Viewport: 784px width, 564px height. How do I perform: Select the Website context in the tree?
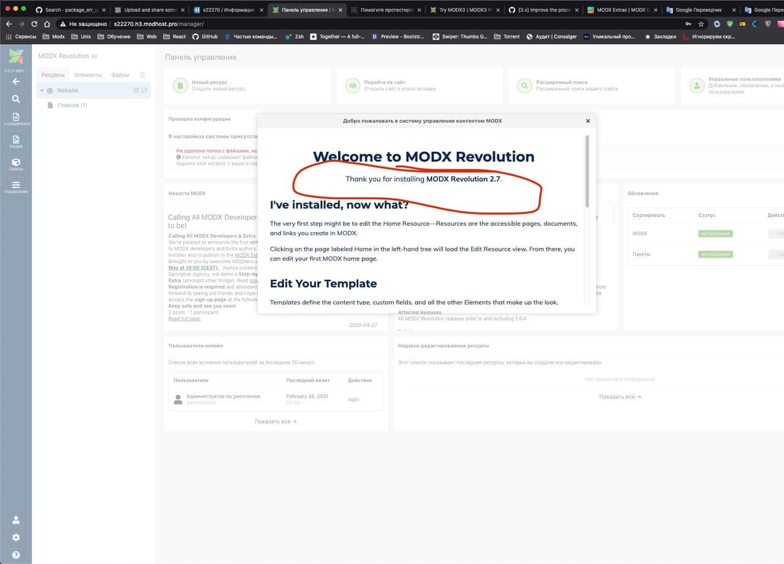tap(67, 91)
